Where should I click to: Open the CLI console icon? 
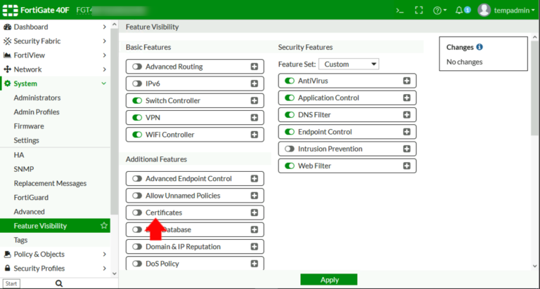(399, 11)
